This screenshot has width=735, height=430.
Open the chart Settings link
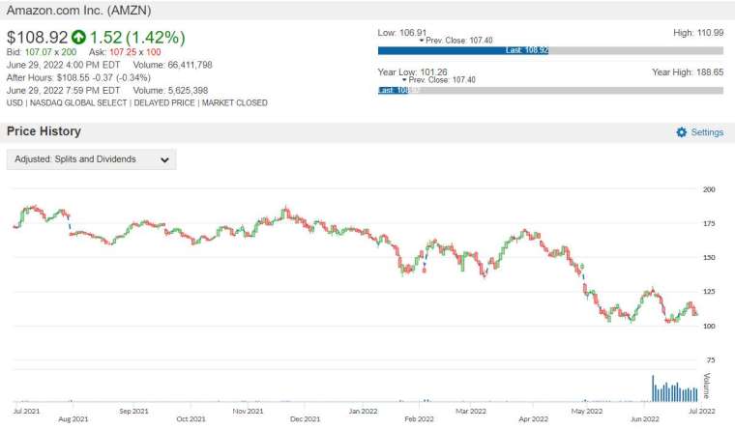[707, 132]
